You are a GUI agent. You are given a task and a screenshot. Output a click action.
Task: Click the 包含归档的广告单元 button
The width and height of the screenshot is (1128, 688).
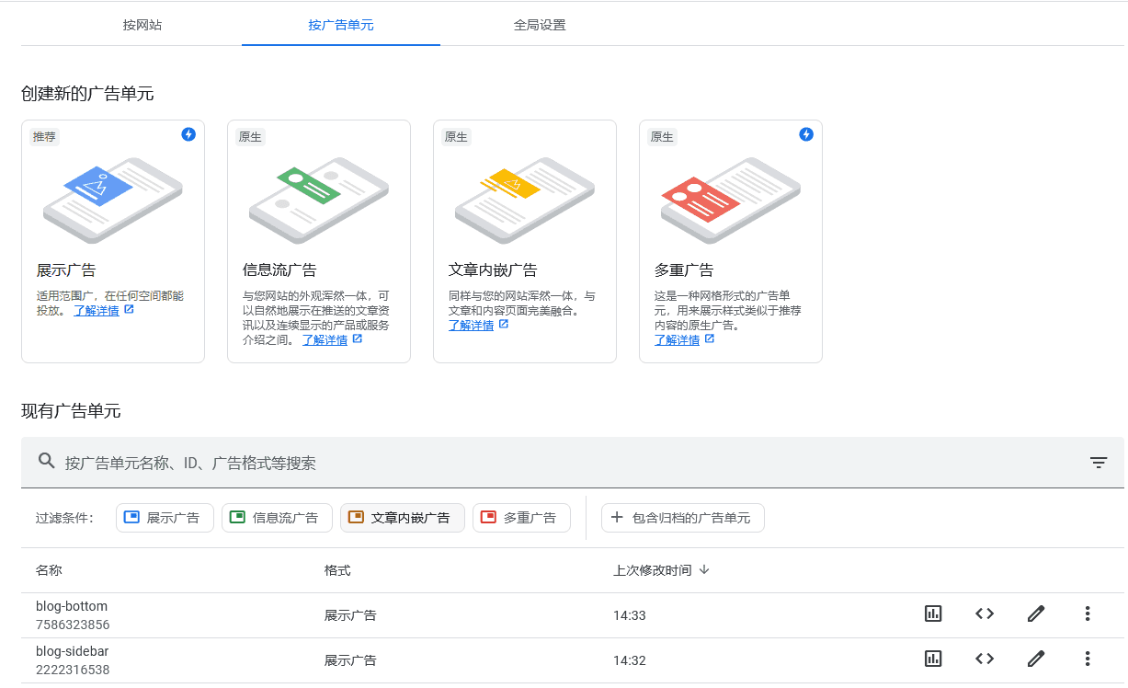[682, 517]
